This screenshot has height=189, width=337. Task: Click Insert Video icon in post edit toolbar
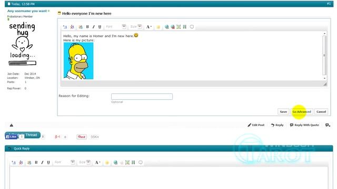click(184, 27)
